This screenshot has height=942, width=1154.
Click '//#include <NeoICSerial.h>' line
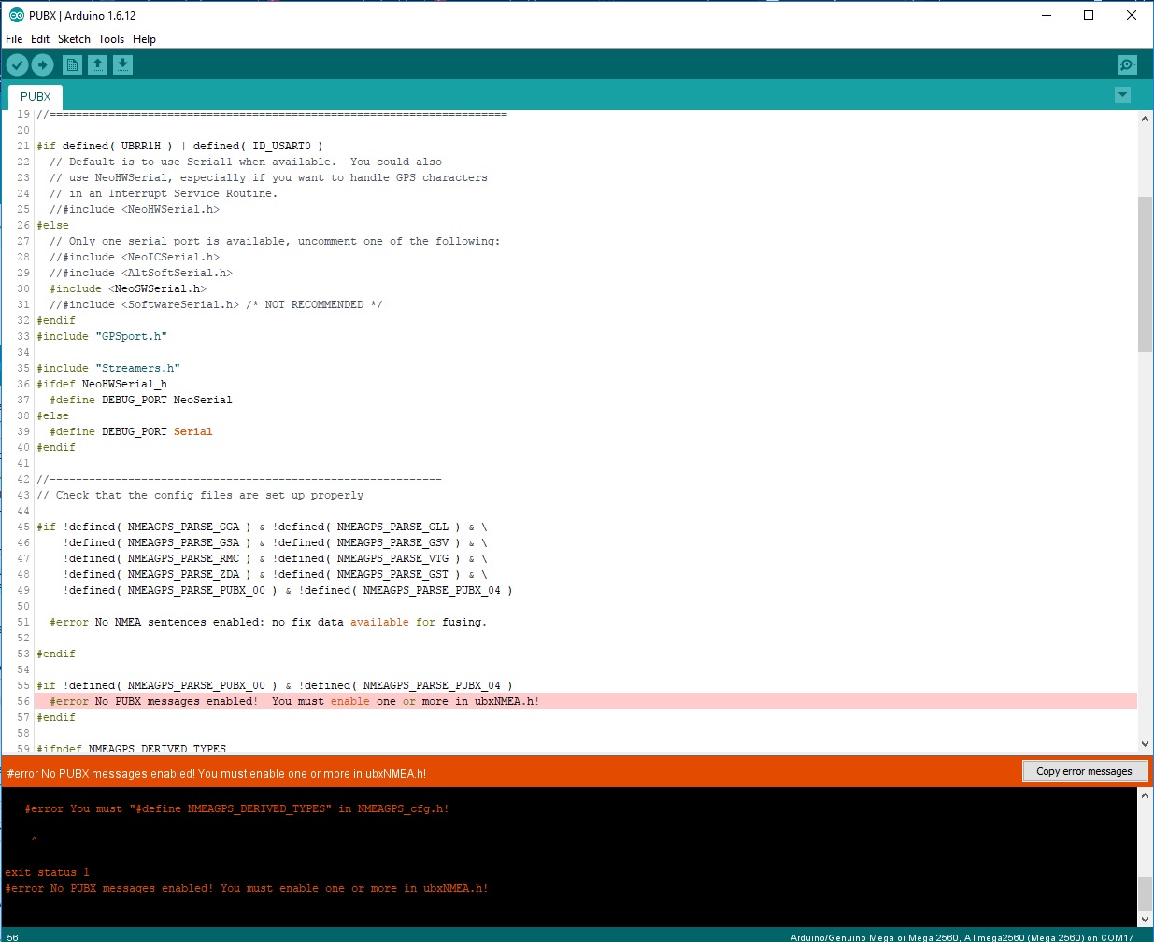coord(135,257)
